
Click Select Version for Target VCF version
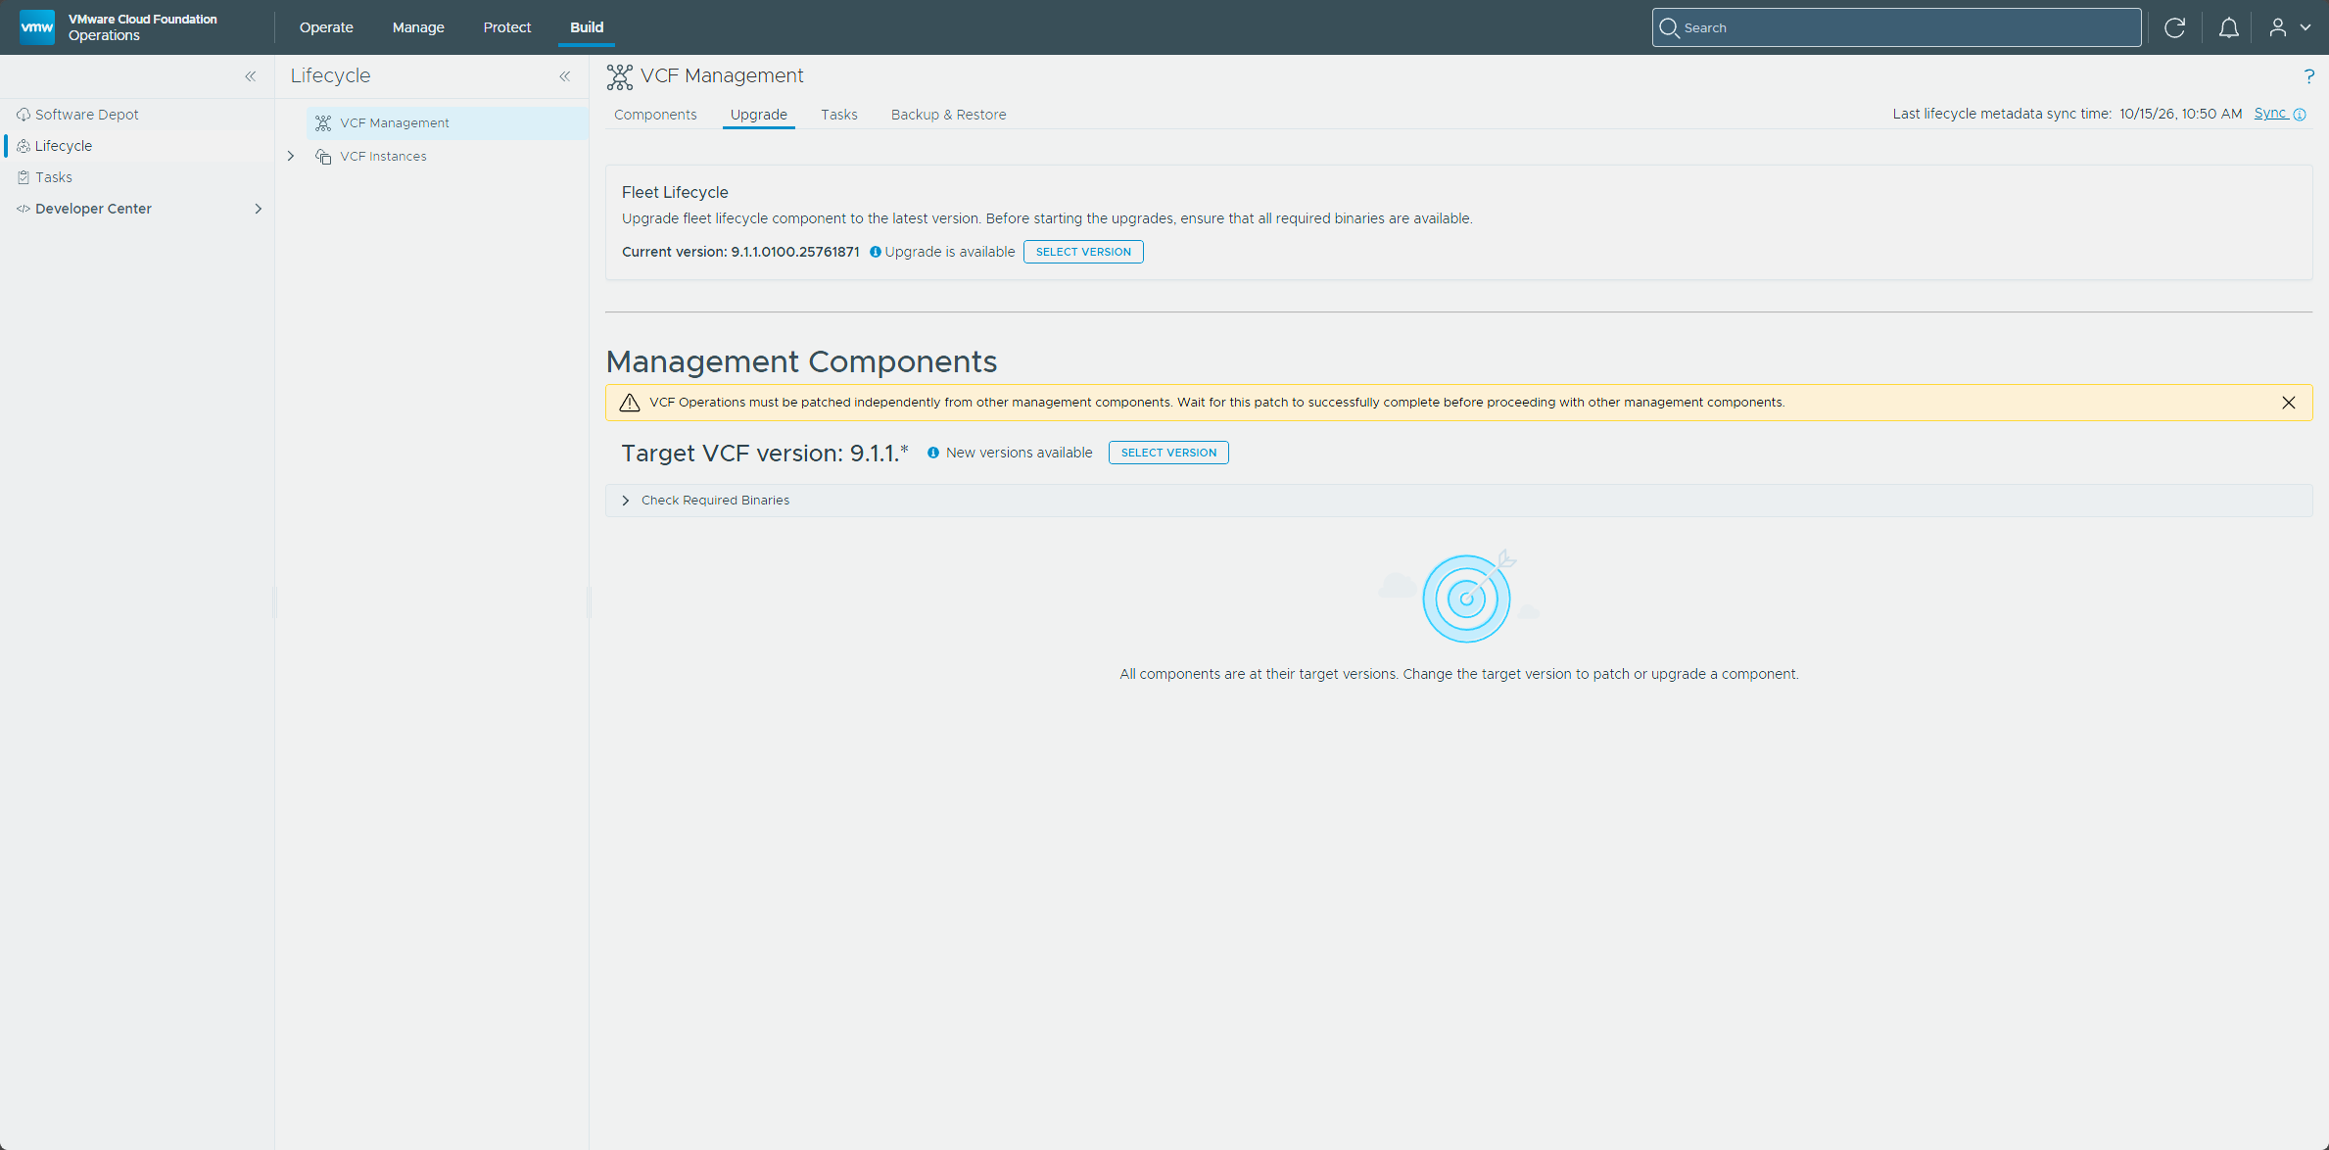coord(1168,453)
